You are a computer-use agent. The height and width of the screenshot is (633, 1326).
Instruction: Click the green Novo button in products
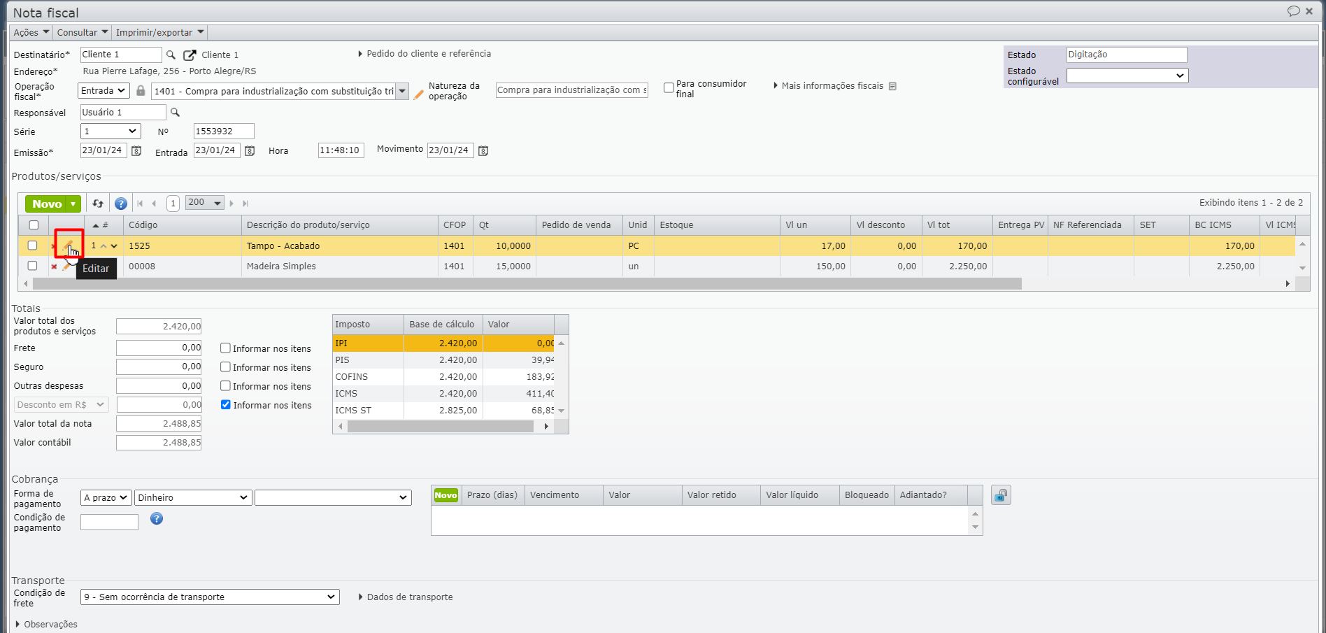[x=47, y=204]
